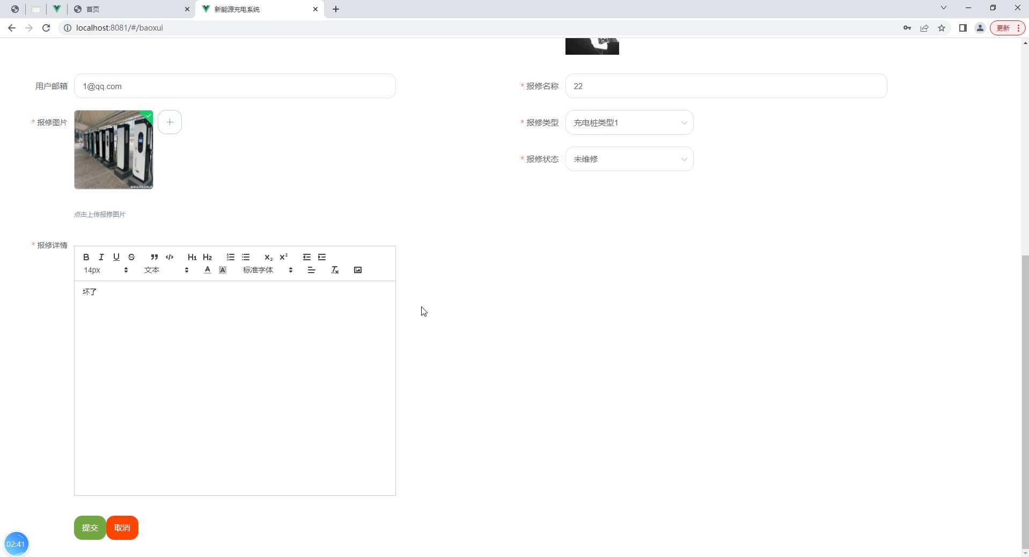Insert an image into the editor
Viewport: 1029px width, 557px height.
[358, 270]
